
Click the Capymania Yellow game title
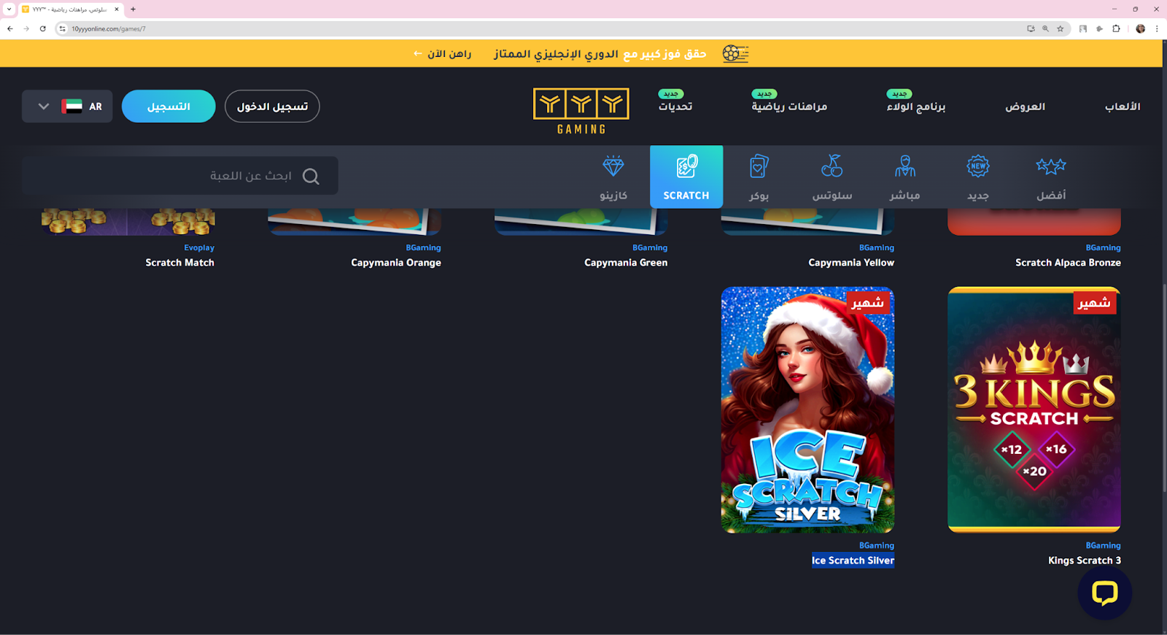pyautogui.click(x=851, y=263)
